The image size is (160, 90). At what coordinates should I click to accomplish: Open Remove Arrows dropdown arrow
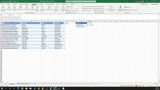pos(92,10)
